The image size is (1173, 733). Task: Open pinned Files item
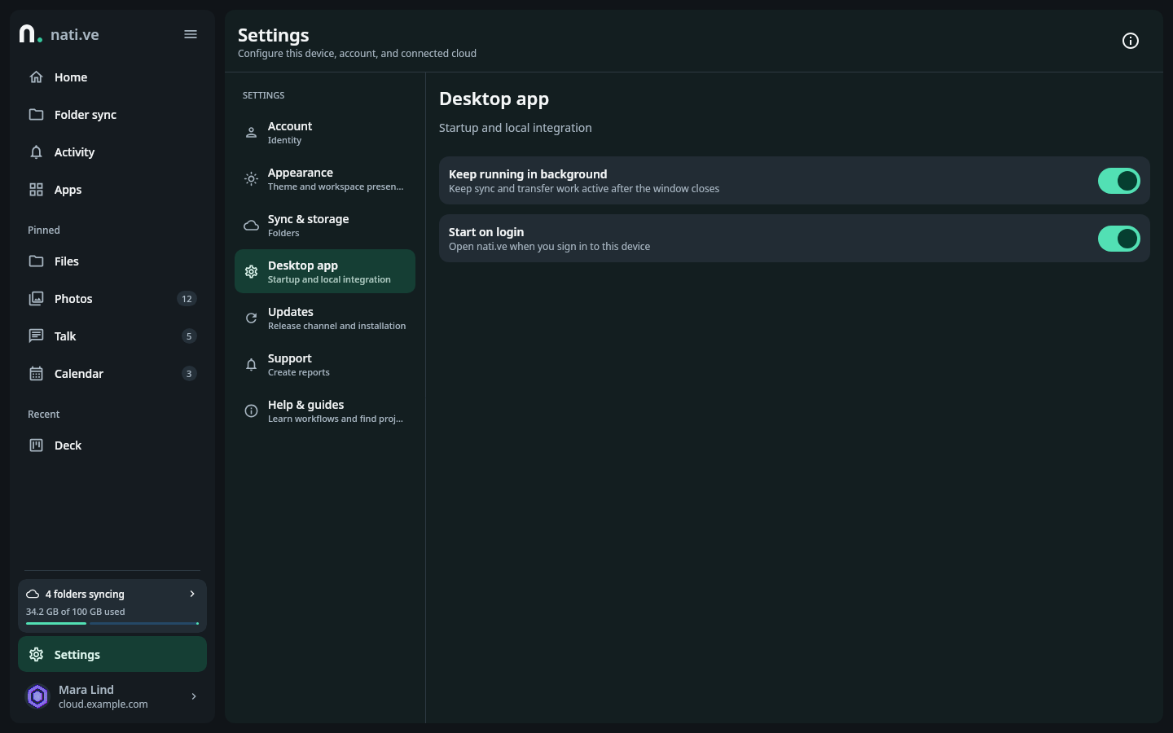click(112, 261)
